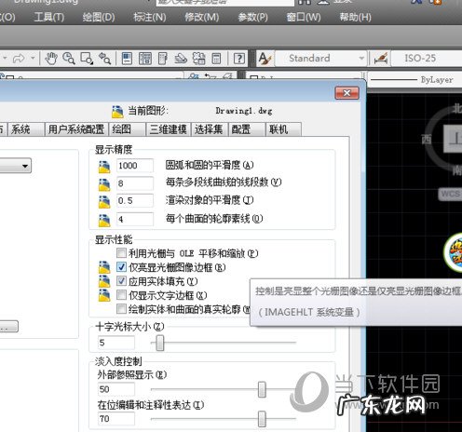Click the 在位编辑和注释性表达 slider handle
Viewport: 462px width, 432px height.
click(x=262, y=419)
